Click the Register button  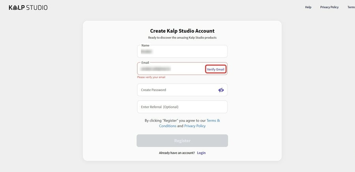pyautogui.click(x=182, y=141)
